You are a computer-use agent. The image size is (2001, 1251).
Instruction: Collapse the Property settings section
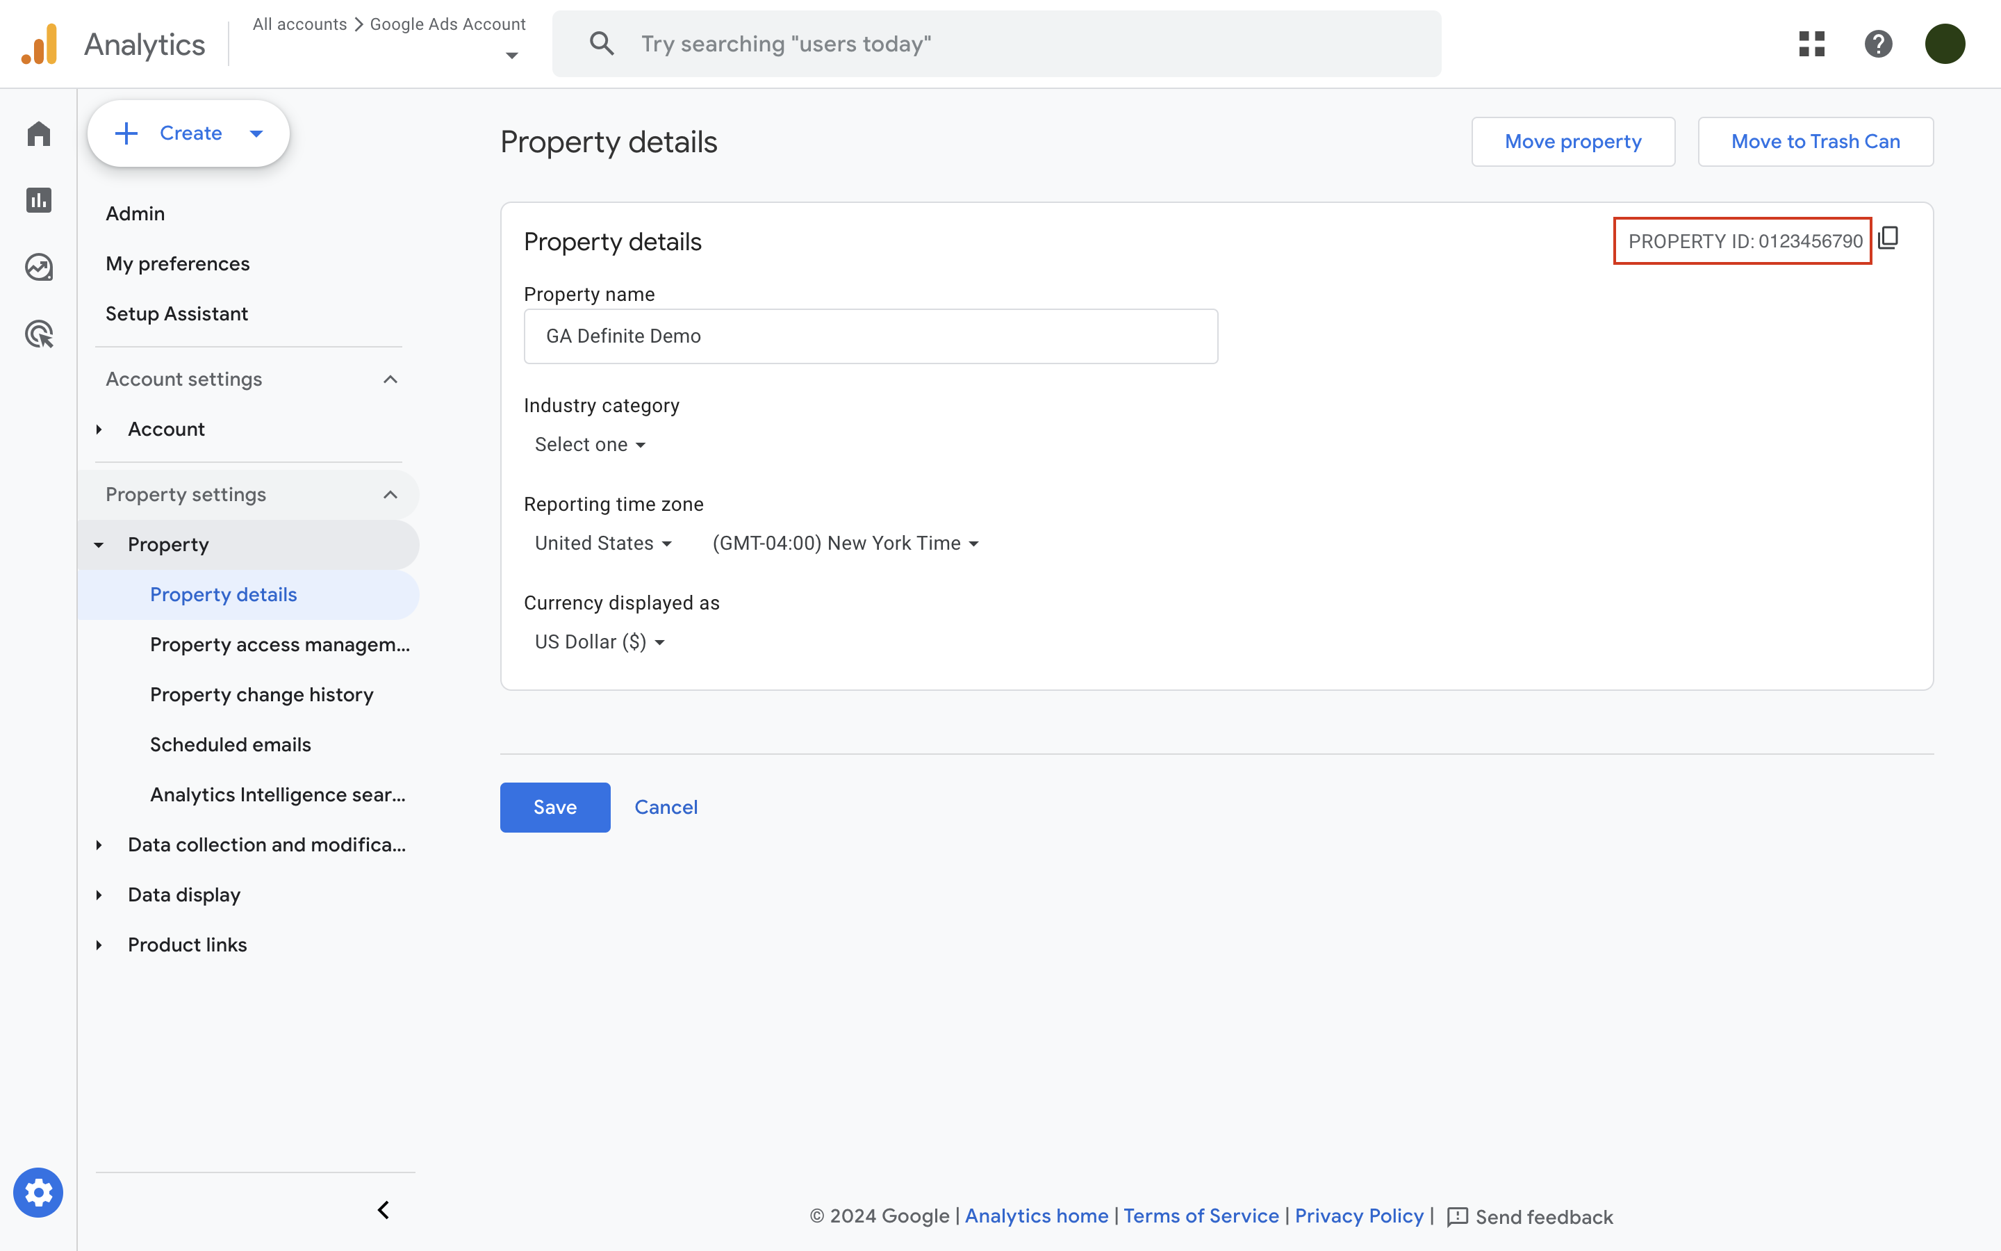[x=390, y=495]
